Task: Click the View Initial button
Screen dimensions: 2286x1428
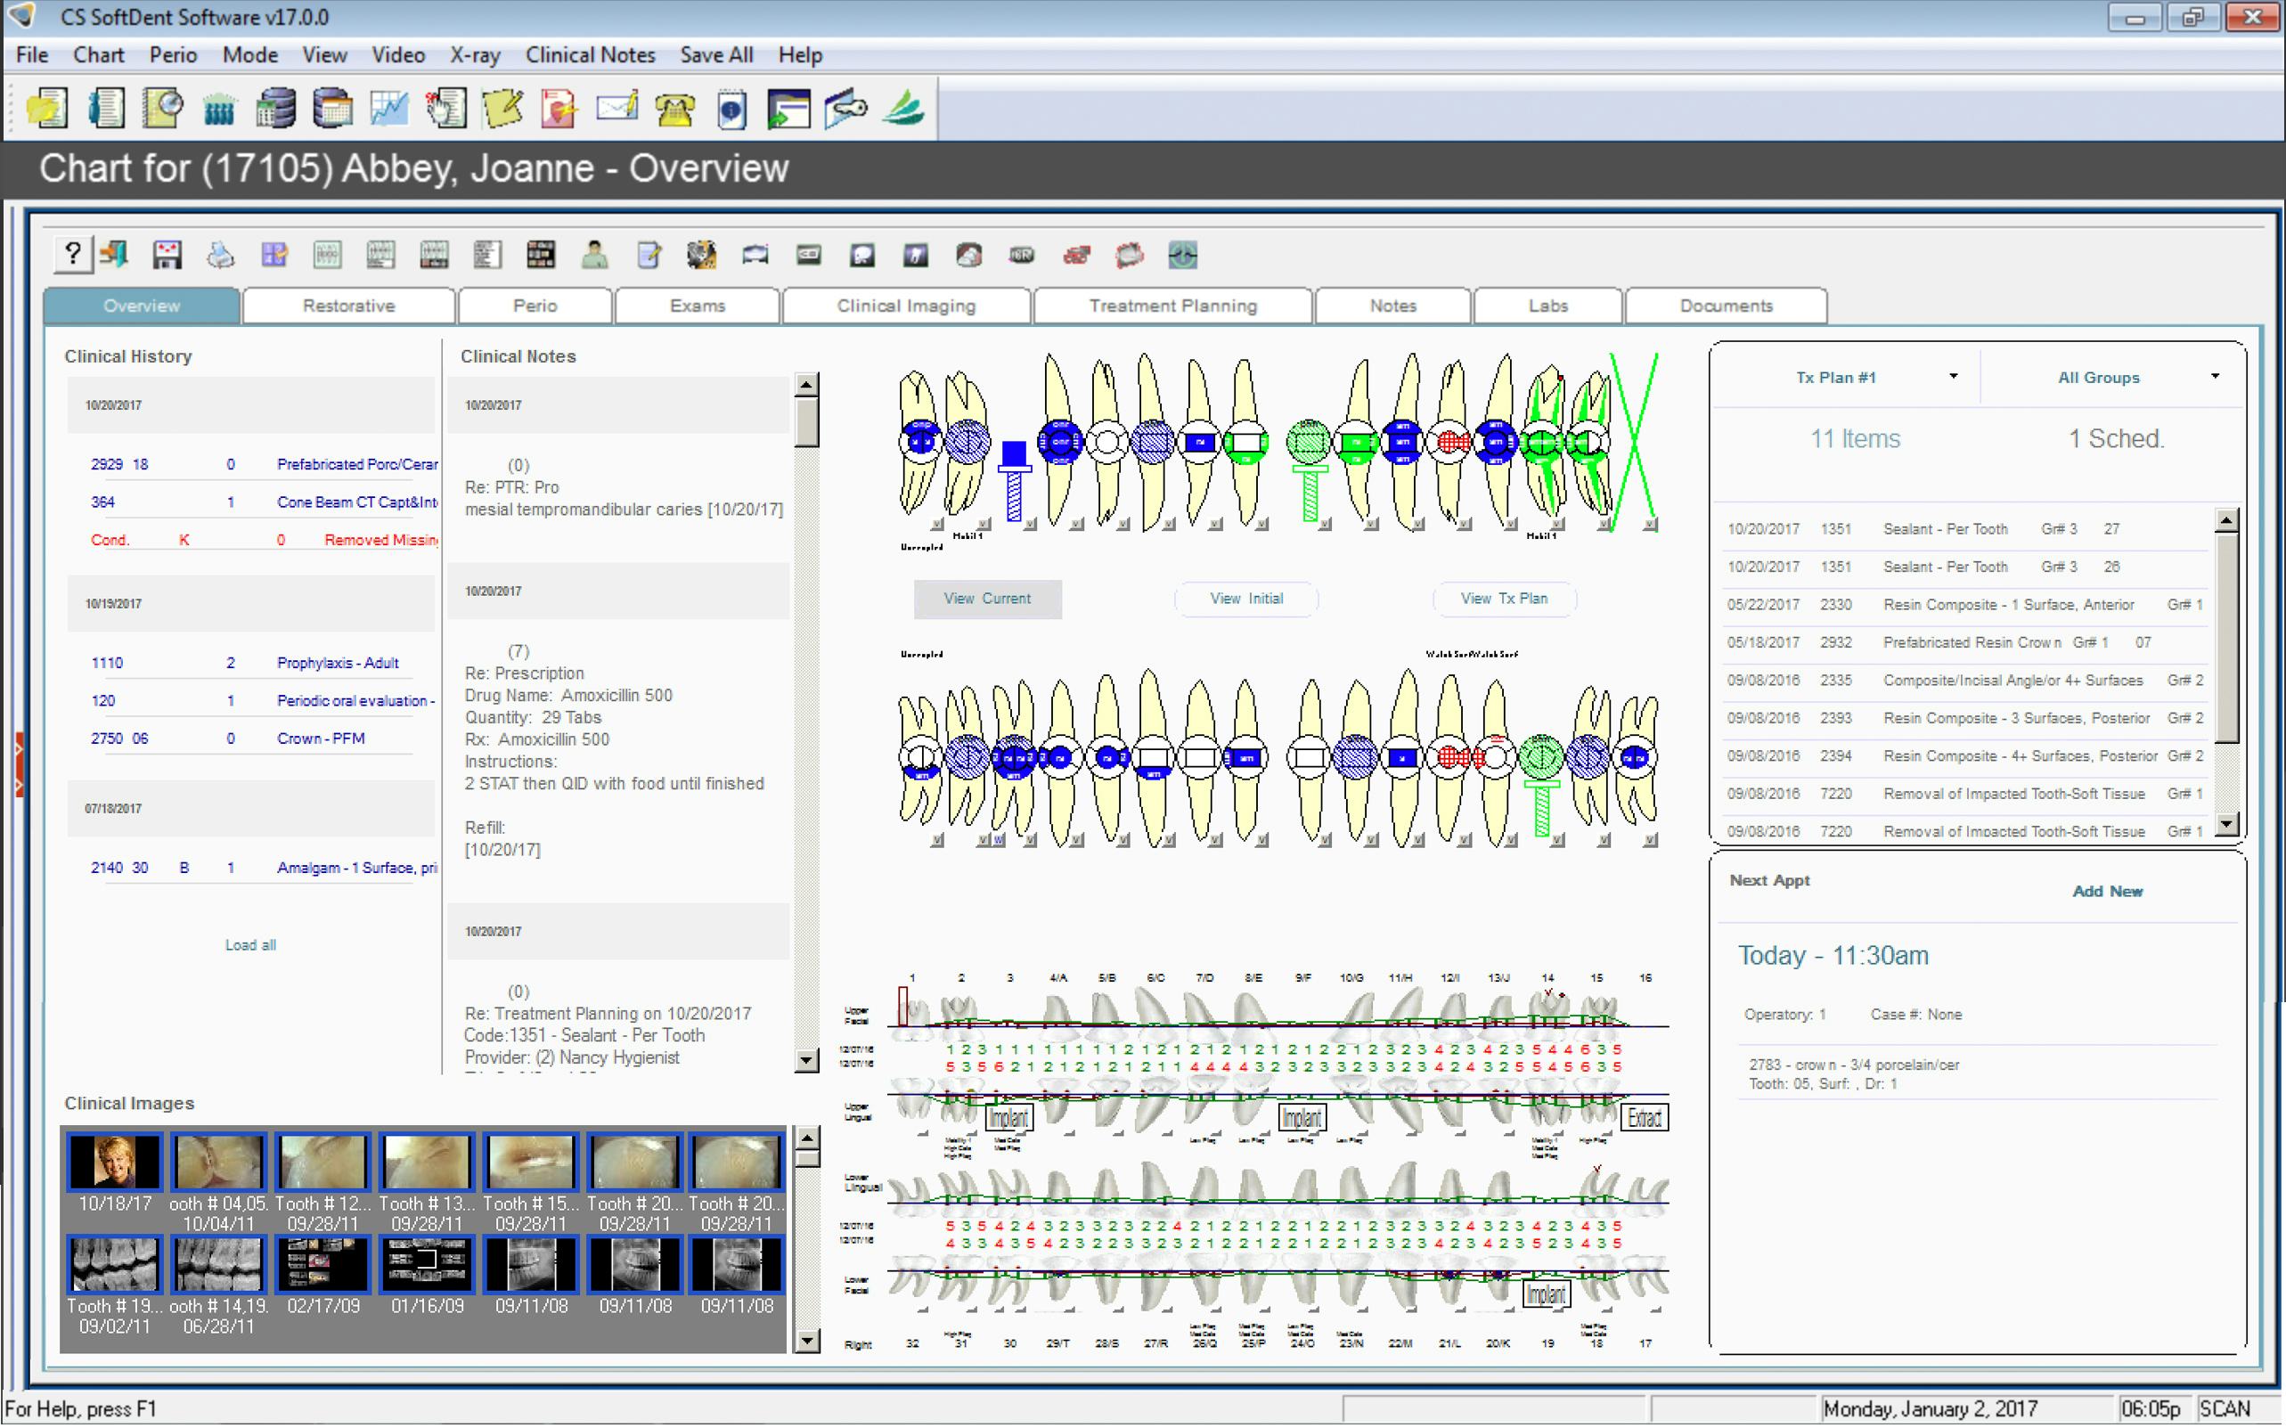Action: tap(1245, 599)
